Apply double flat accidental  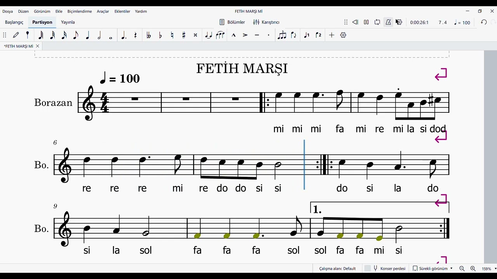[x=148, y=35]
